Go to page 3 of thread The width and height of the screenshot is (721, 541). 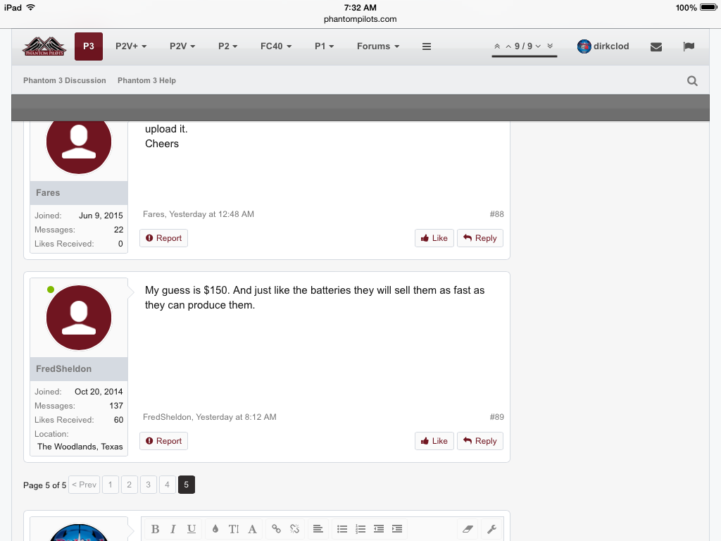click(x=148, y=485)
